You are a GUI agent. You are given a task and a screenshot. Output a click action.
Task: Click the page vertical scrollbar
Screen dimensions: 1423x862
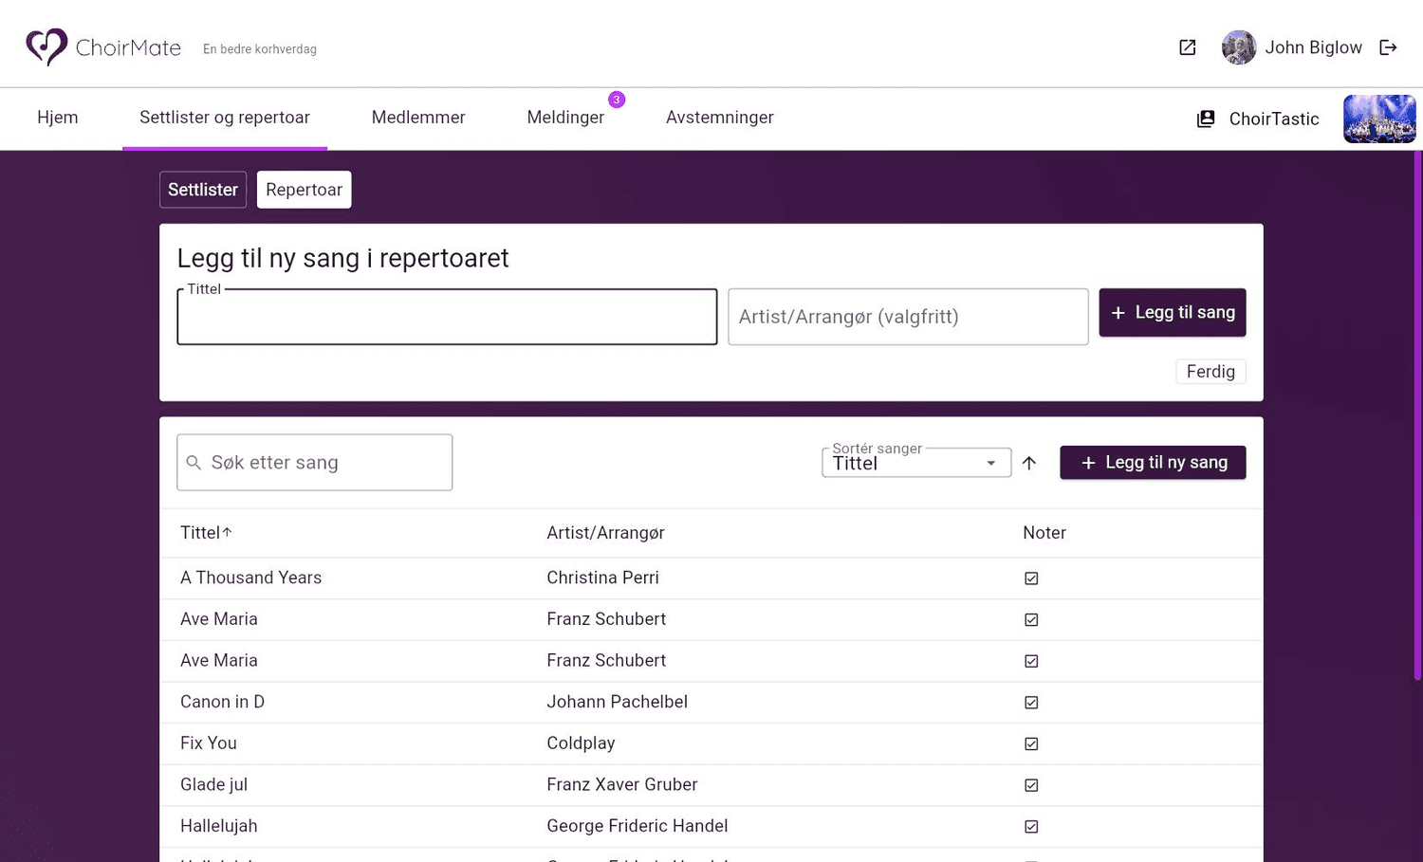(x=1418, y=415)
